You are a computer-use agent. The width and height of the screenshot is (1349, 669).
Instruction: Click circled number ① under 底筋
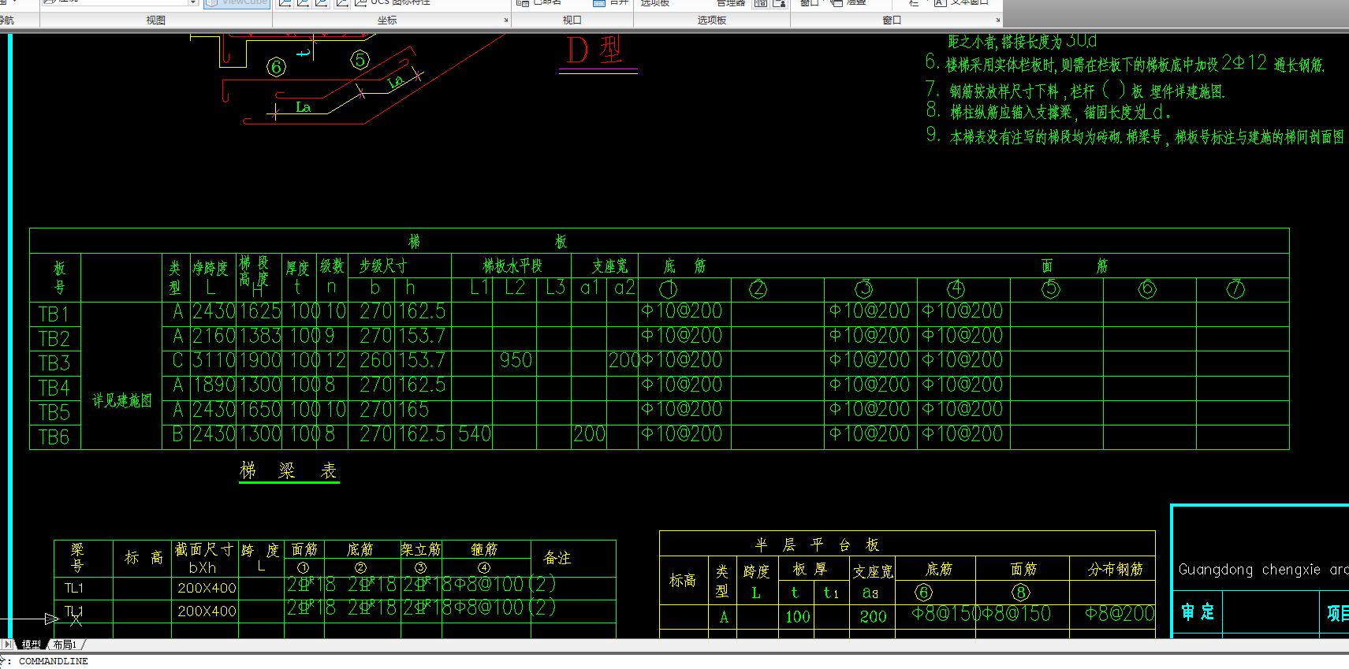tap(669, 289)
